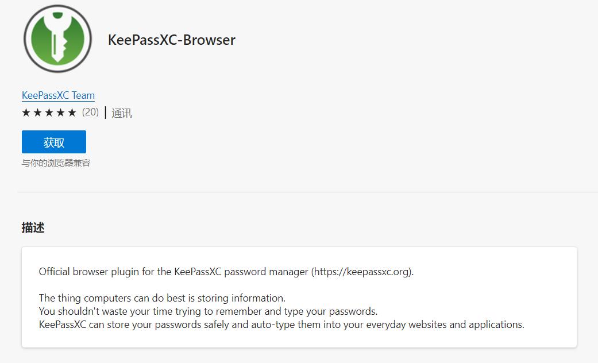Click the "KeePassXC can store your passwords" line
The width and height of the screenshot is (598, 363).
[x=281, y=325]
